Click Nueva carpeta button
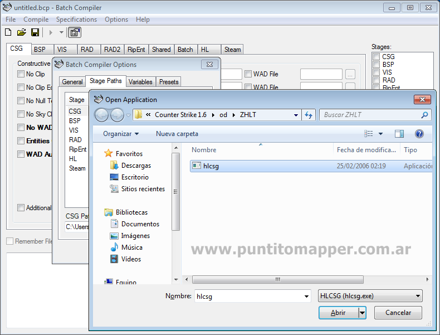 pyautogui.click(x=177, y=134)
